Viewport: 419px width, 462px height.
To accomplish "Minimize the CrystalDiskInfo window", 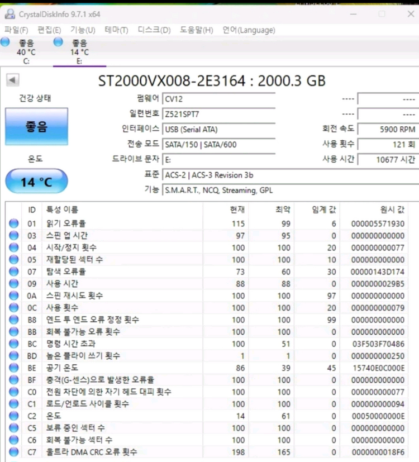I will (x=353, y=14).
